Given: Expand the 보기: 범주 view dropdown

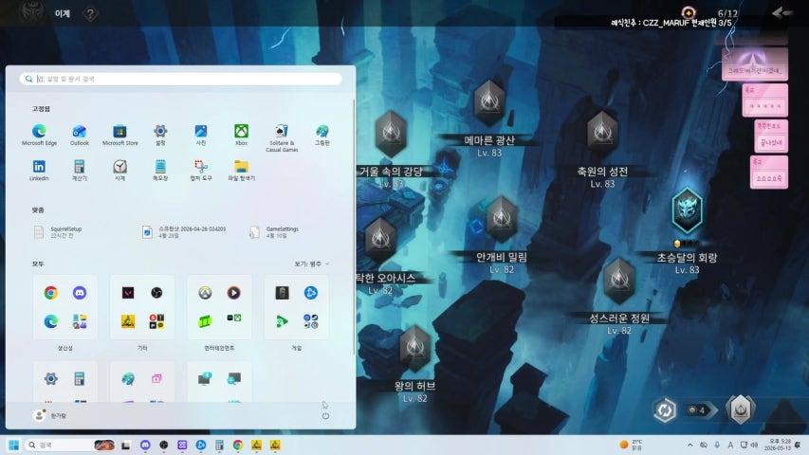Looking at the screenshot, I should click(x=312, y=264).
